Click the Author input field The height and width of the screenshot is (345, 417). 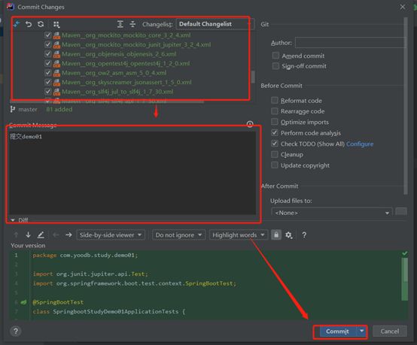350,43
